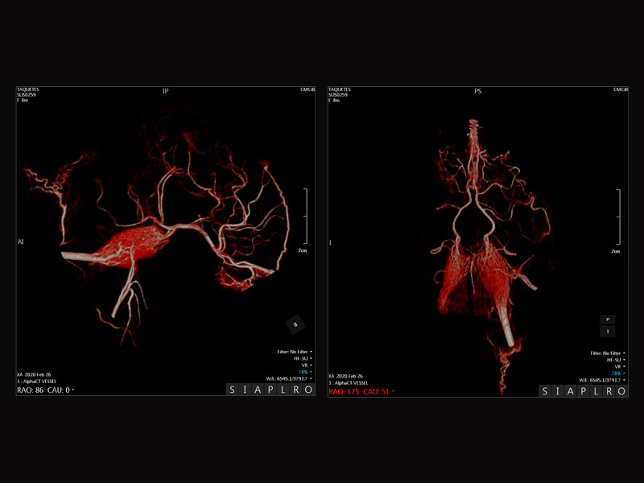Image resolution: width=644 pixels, height=483 pixels.
Task: Open the W/L window level dropdown in left viewport
Action: coord(290,379)
